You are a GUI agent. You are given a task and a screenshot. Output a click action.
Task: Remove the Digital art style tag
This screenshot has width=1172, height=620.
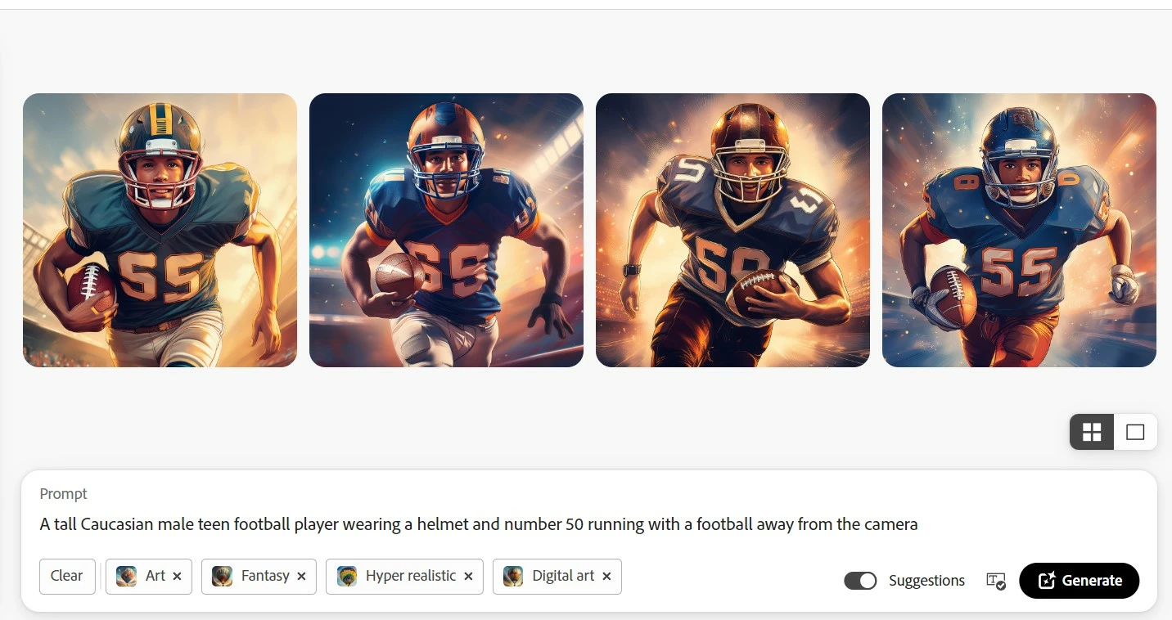click(x=606, y=577)
